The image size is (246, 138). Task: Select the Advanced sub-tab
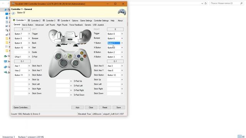39,25
